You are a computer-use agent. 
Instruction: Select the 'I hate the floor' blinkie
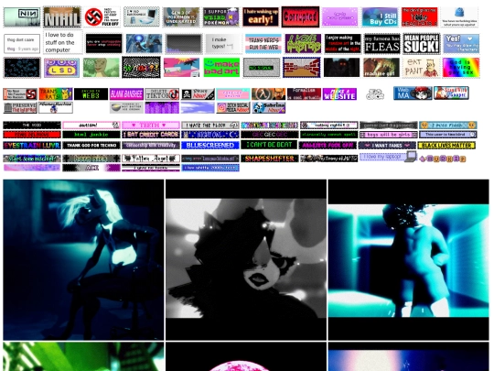[210, 125]
